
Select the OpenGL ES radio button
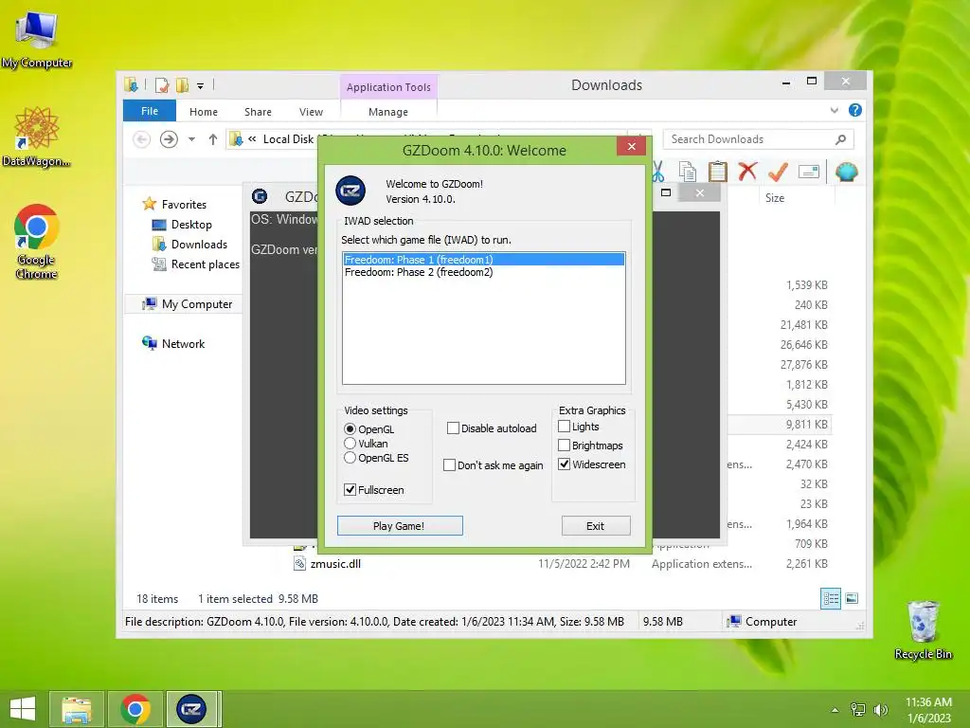coord(350,458)
